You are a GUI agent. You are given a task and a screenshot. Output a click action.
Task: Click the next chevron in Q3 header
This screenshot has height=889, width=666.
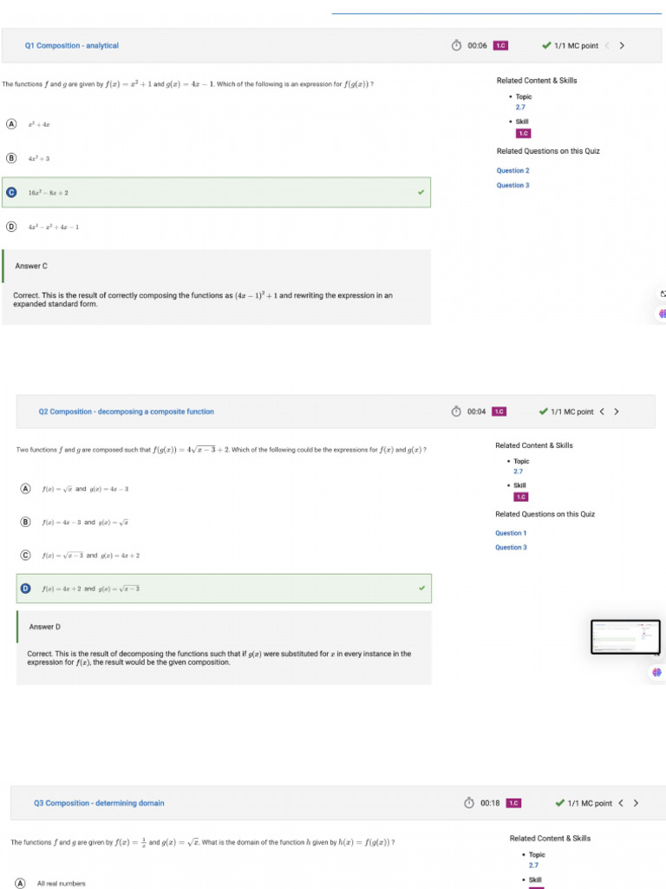pyautogui.click(x=636, y=803)
